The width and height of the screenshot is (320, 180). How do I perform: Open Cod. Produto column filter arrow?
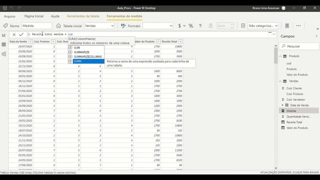[x=53, y=41]
